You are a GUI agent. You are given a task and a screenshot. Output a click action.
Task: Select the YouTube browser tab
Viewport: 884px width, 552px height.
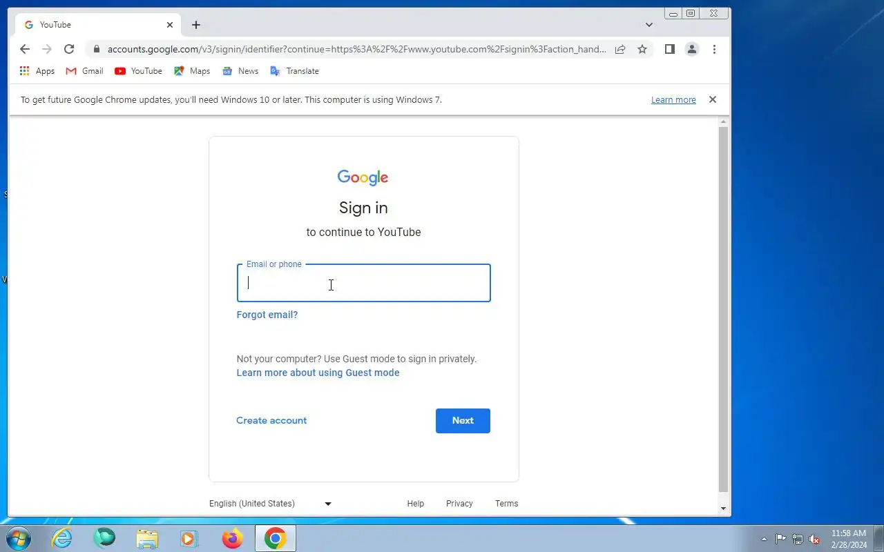[x=97, y=25]
